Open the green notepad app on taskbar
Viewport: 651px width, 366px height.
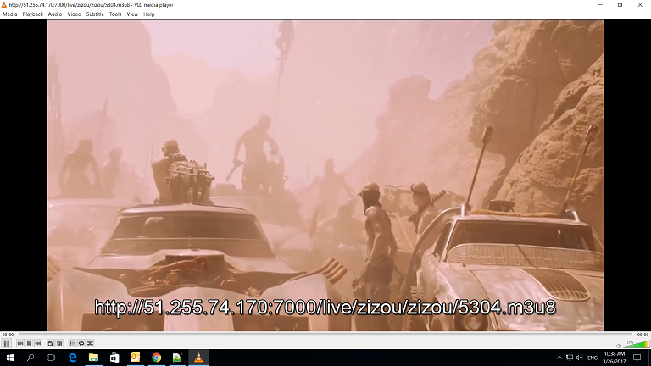pos(177,358)
